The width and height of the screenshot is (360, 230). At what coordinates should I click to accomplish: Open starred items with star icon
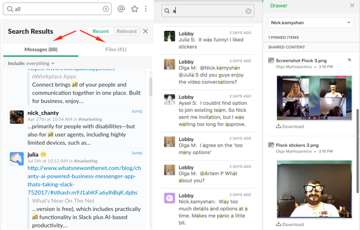click(135, 9)
